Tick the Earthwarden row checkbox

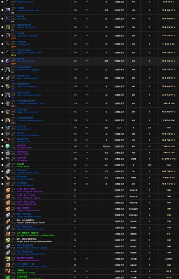[x=2, y=159]
